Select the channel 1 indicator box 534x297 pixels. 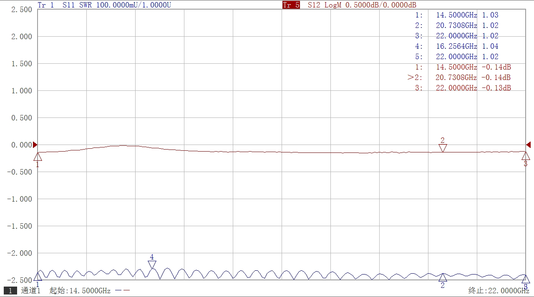pyautogui.click(x=10, y=291)
